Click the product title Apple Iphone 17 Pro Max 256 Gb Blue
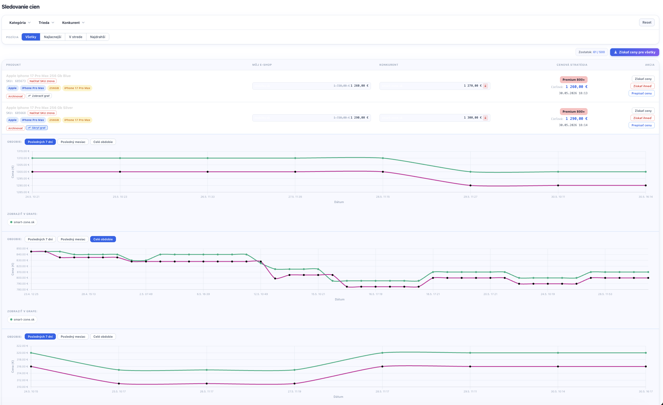 (38, 76)
